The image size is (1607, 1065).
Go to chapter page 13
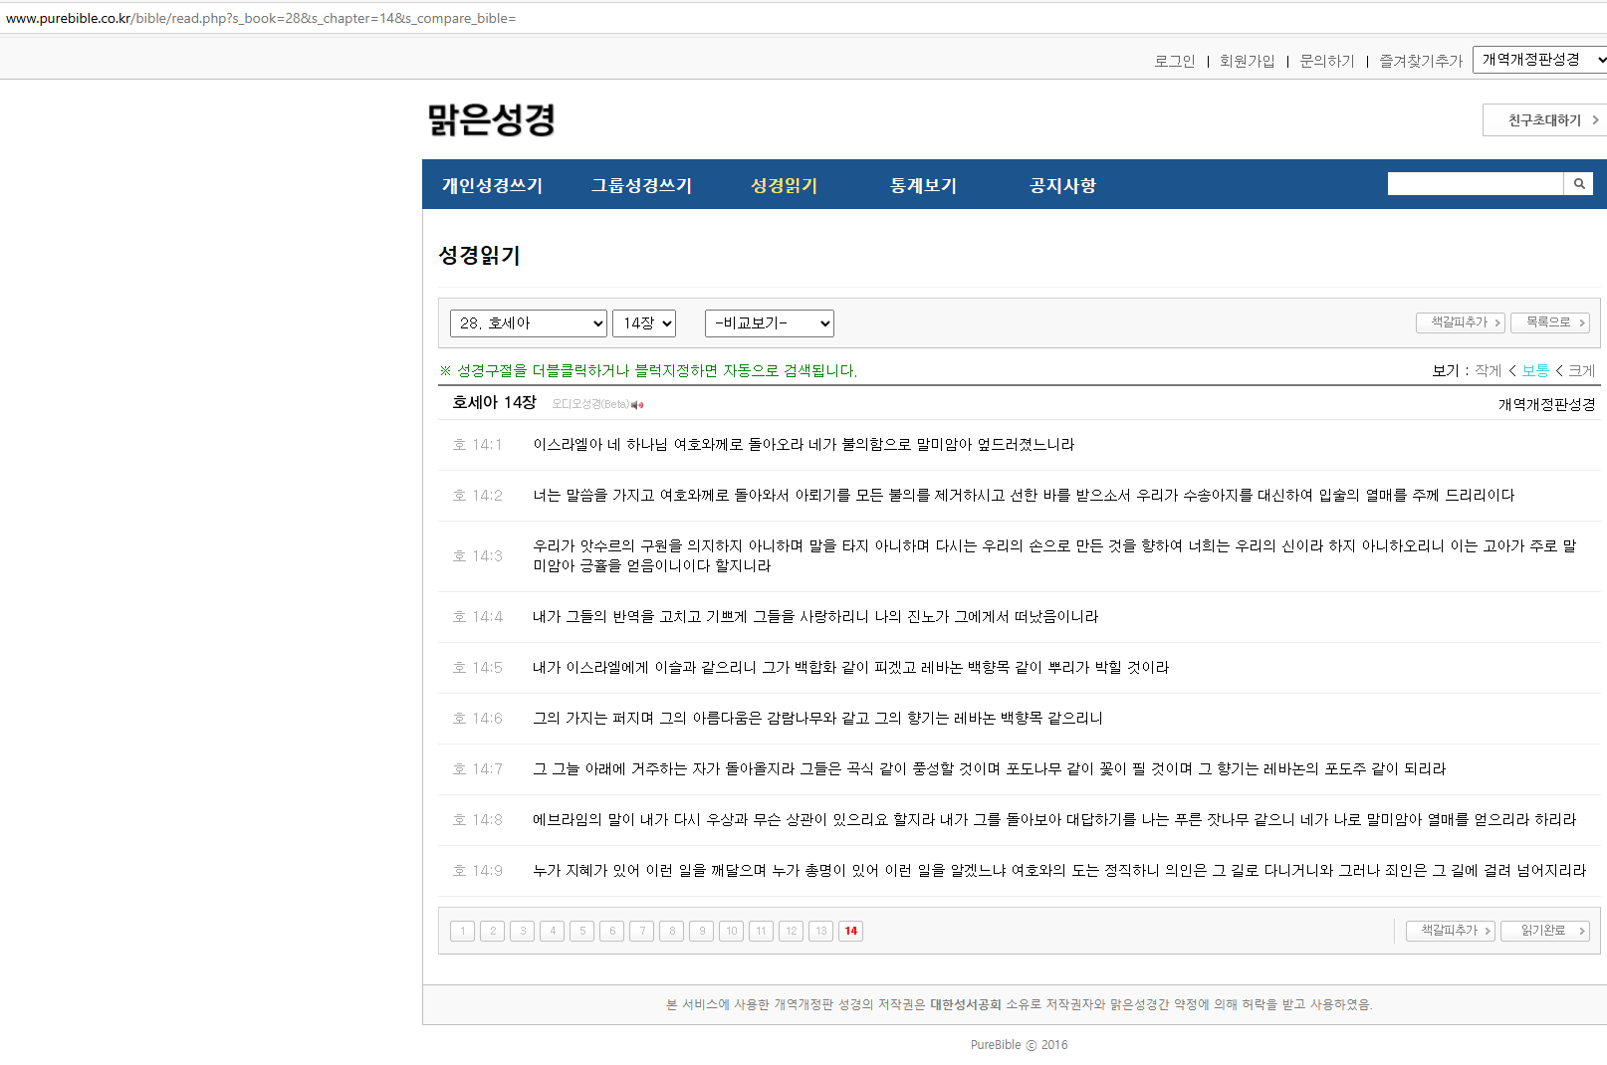point(821,931)
